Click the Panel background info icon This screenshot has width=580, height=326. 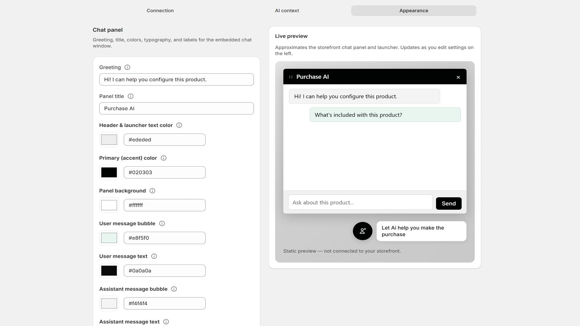(152, 191)
